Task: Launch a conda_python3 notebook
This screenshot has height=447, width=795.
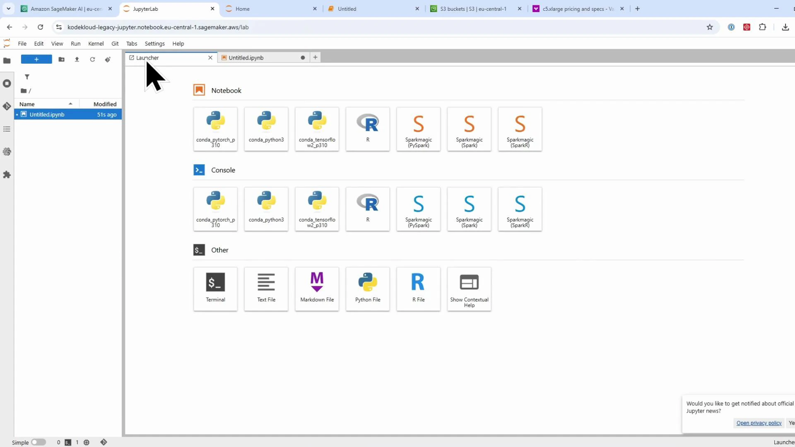Action: tap(266, 129)
